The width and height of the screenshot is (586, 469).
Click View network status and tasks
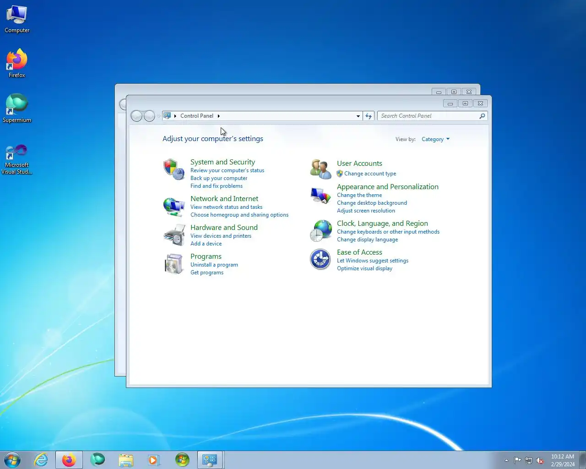coord(226,207)
